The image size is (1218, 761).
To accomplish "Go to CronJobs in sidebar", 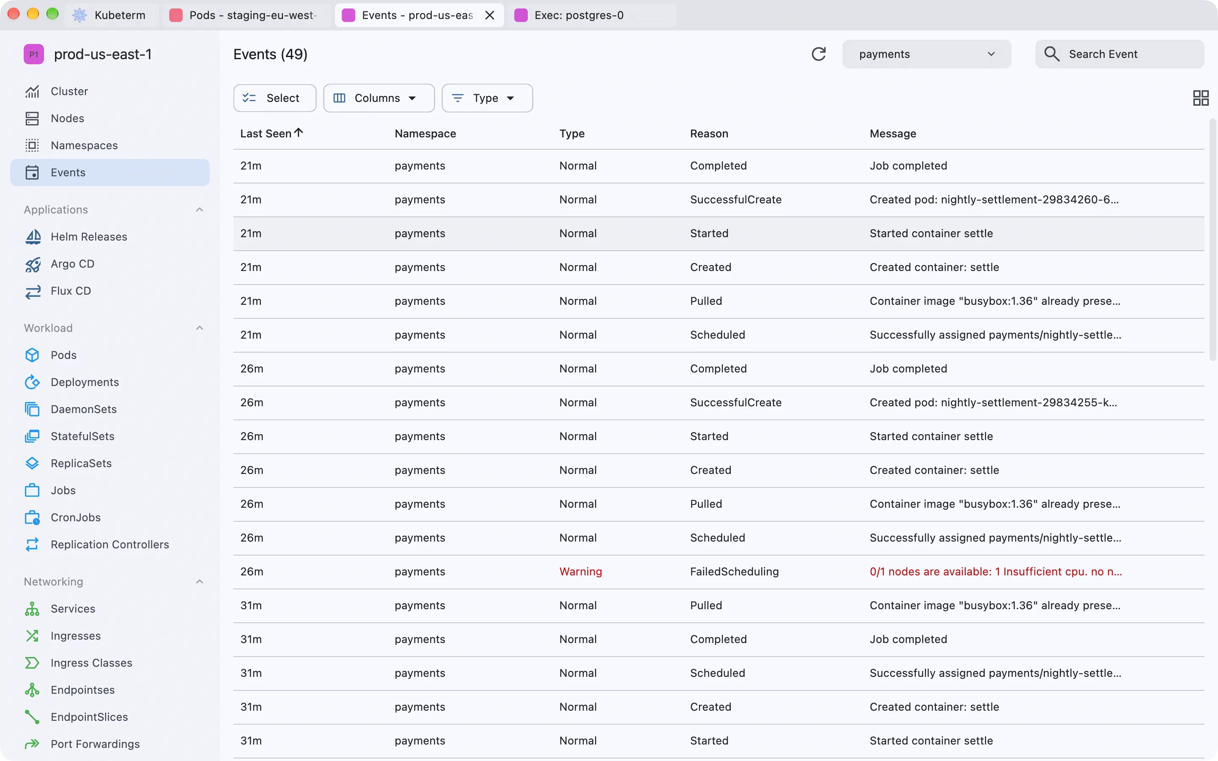I will pyautogui.click(x=110, y=517).
